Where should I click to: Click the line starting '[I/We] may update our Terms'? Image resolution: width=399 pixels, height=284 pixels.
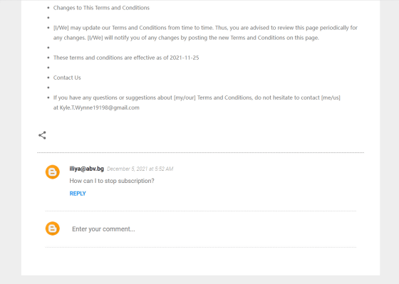coord(205,28)
